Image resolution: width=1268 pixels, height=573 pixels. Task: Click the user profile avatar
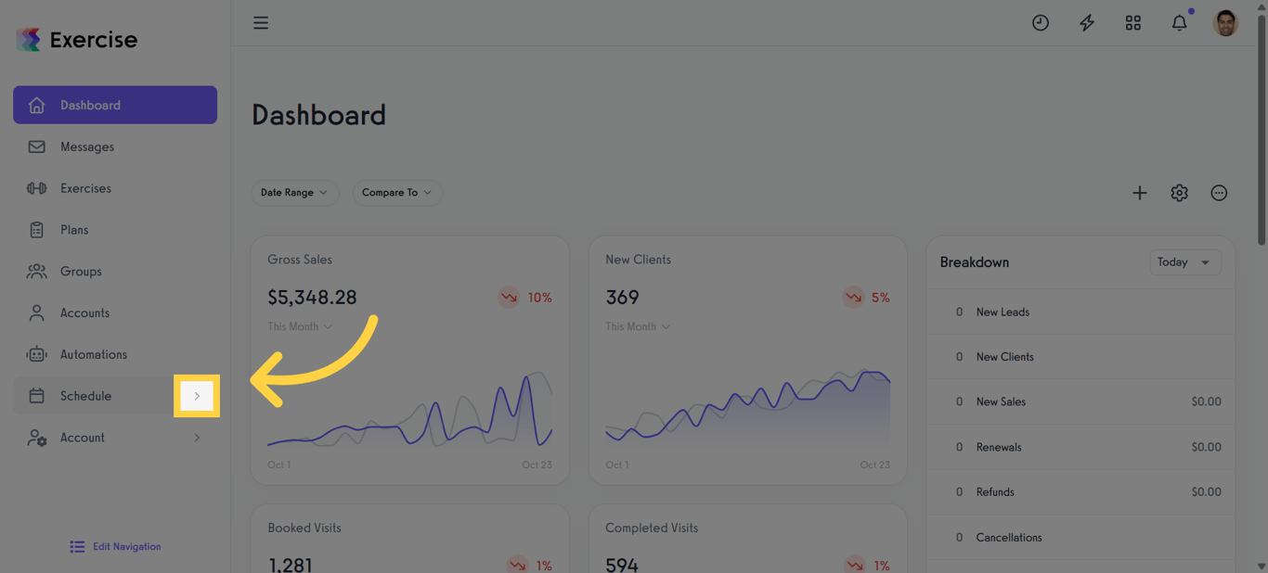[x=1225, y=23]
